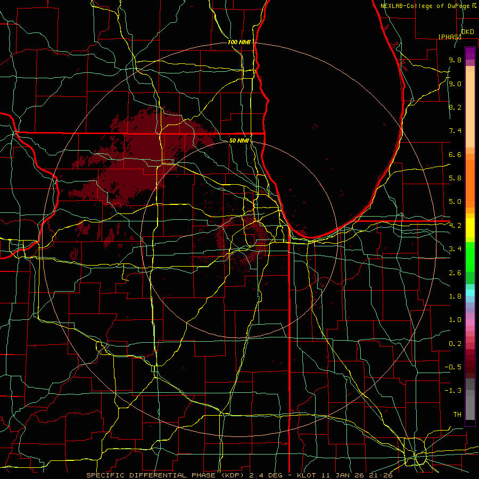479x479 pixels.
Task: Select the 9.8 value on color scale
Action: pos(455,60)
